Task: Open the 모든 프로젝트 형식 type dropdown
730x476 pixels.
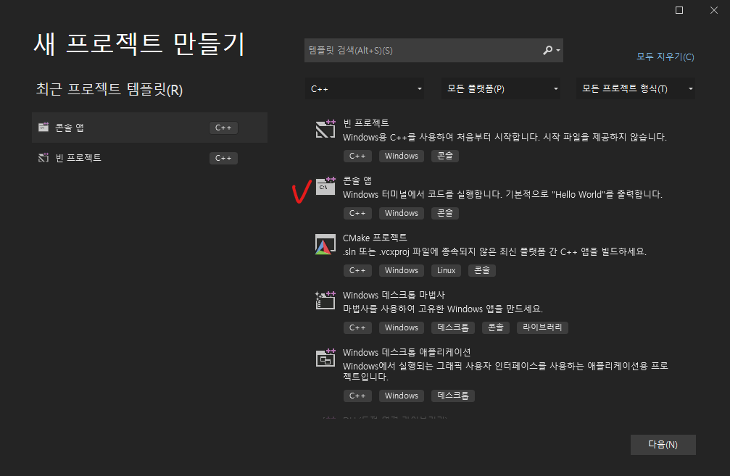Action: pyautogui.click(x=636, y=88)
